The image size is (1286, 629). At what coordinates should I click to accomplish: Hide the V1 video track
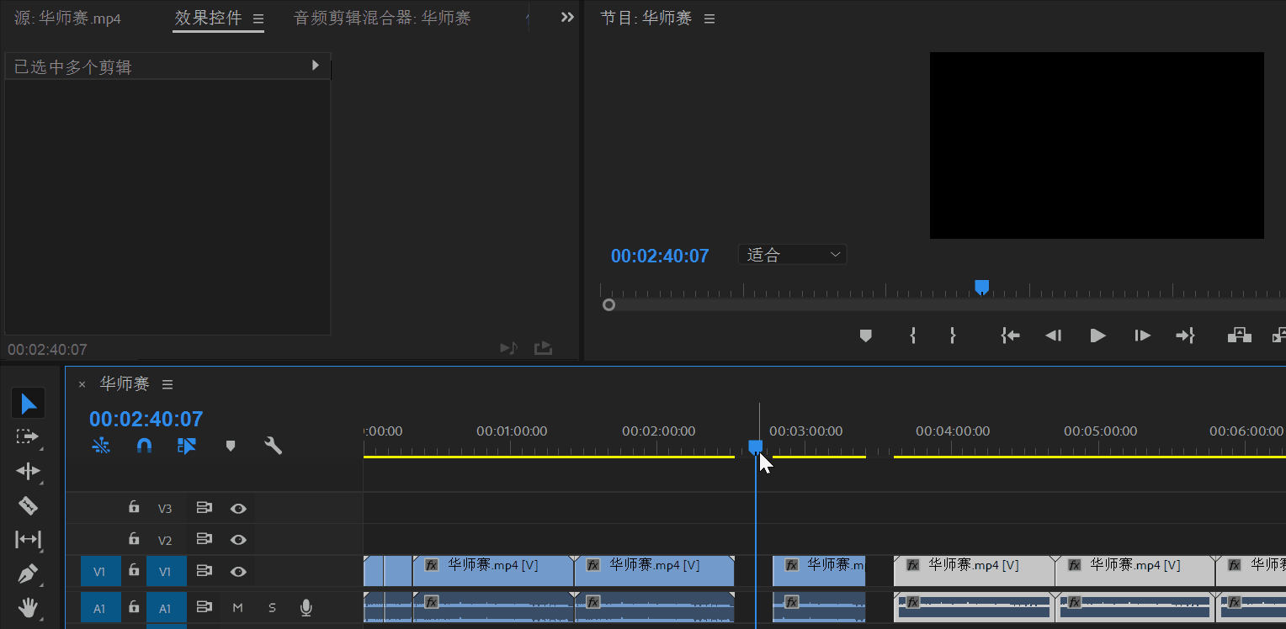239,572
